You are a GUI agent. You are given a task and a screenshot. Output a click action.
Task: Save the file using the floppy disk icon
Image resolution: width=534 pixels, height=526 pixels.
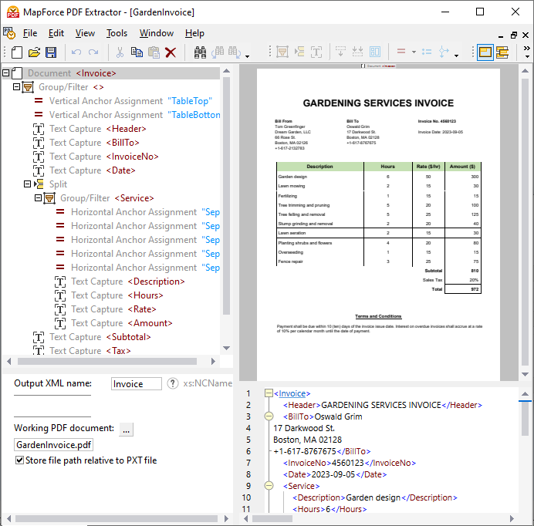[x=51, y=52]
